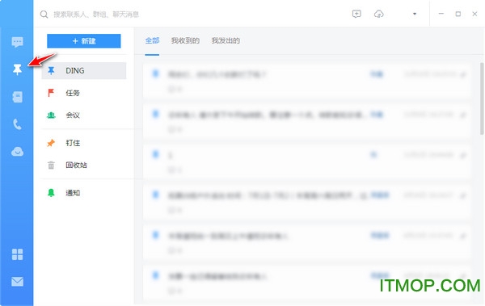Click the cloud upload icon in the top bar
The width and height of the screenshot is (485, 306).
click(378, 14)
